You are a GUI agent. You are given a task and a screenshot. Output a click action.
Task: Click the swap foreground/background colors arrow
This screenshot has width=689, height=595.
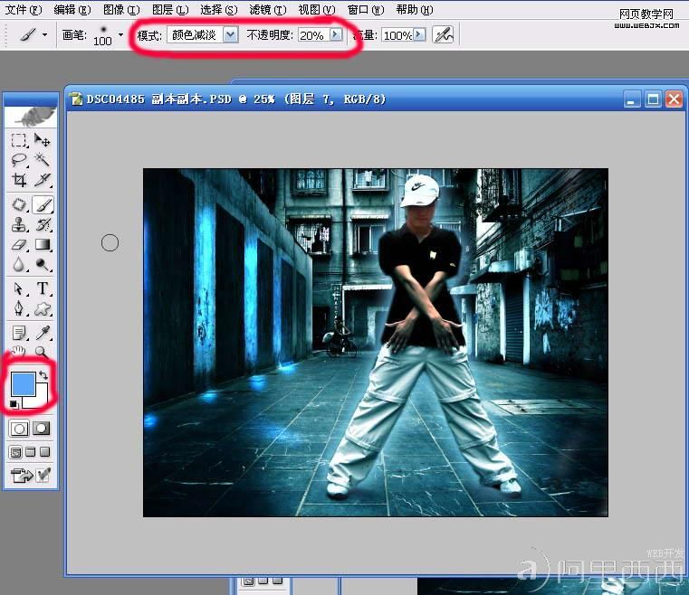[x=43, y=373]
